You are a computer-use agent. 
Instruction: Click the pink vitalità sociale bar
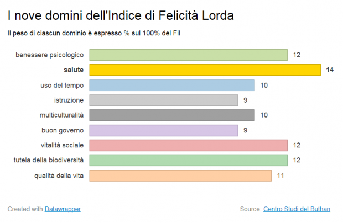[188, 145]
